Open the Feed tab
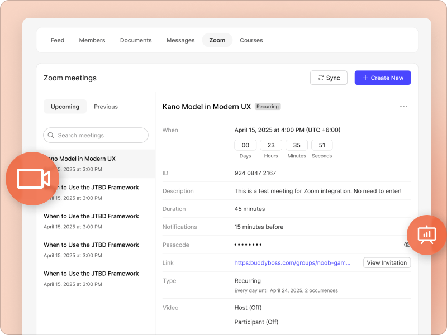 click(x=58, y=40)
